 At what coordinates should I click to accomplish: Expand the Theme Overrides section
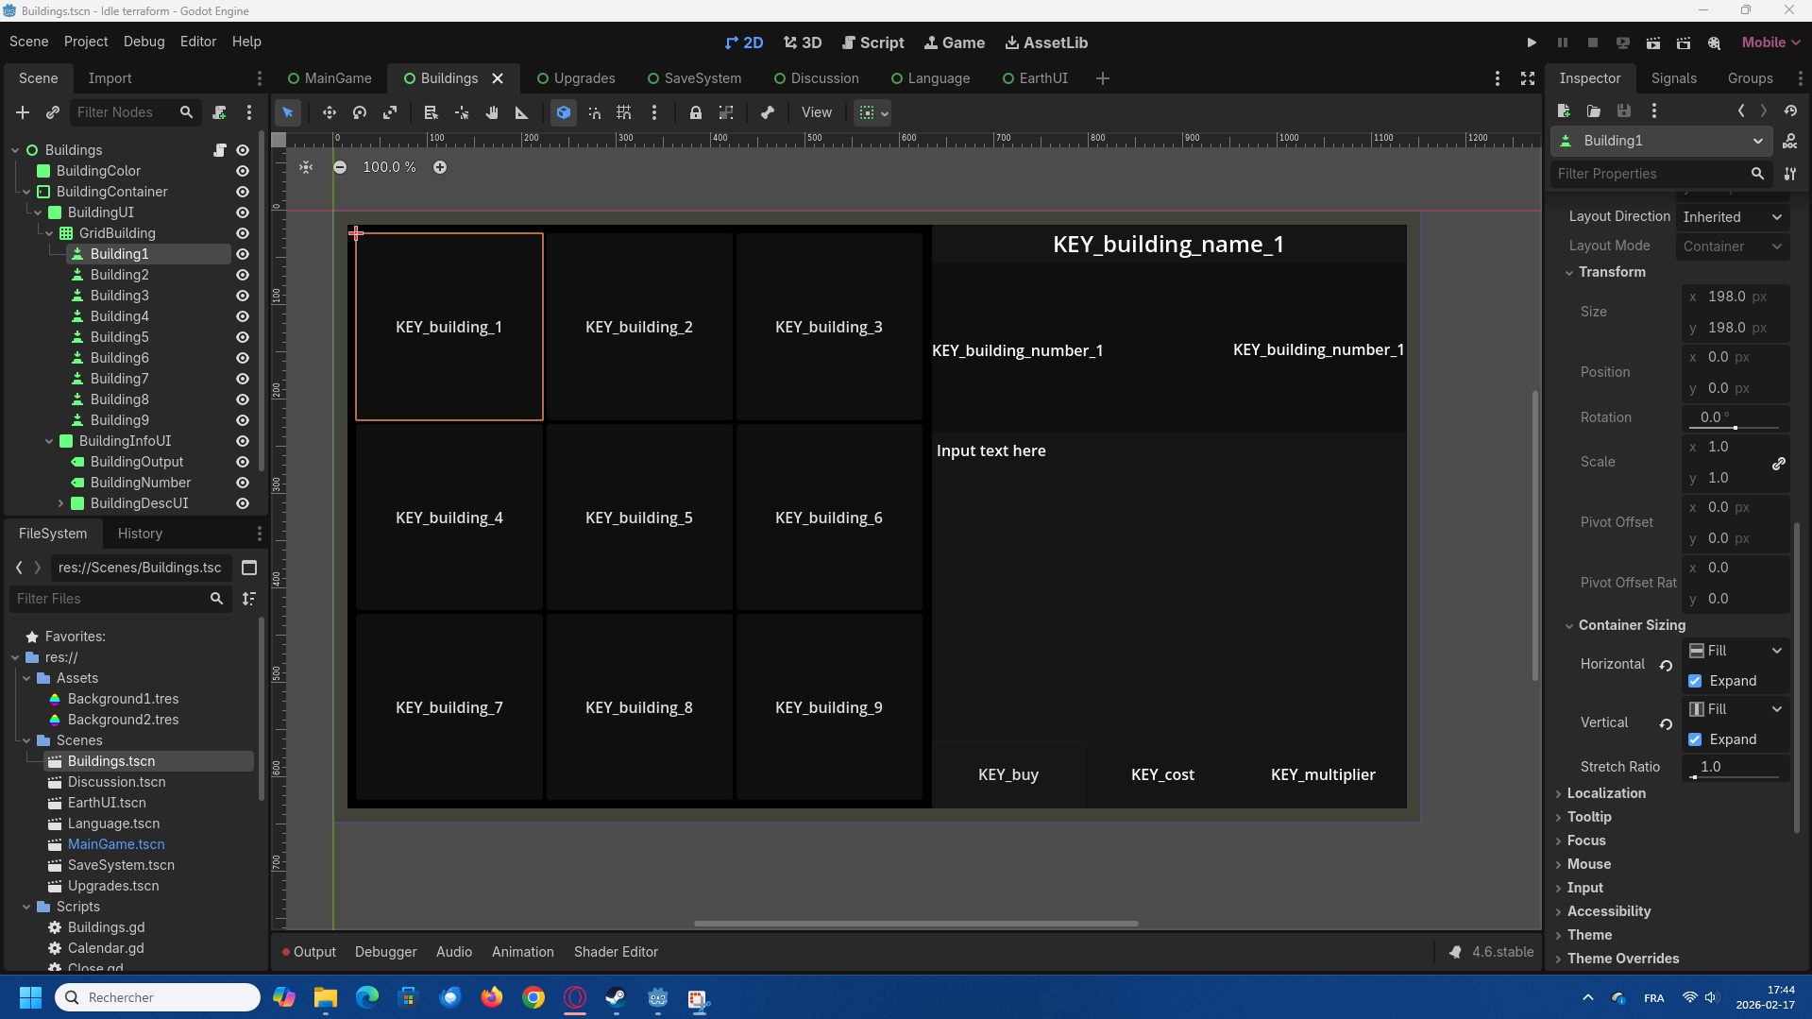tap(1622, 959)
